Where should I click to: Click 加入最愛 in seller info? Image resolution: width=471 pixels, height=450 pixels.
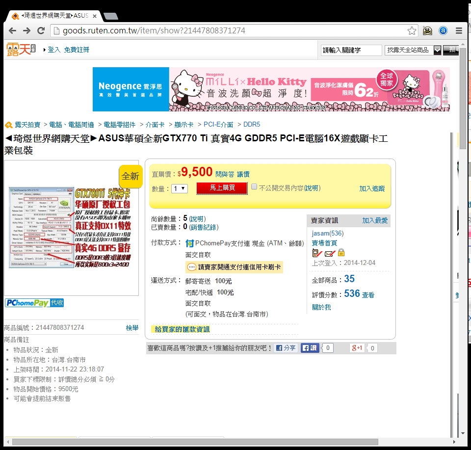pyautogui.click(x=375, y=220)
